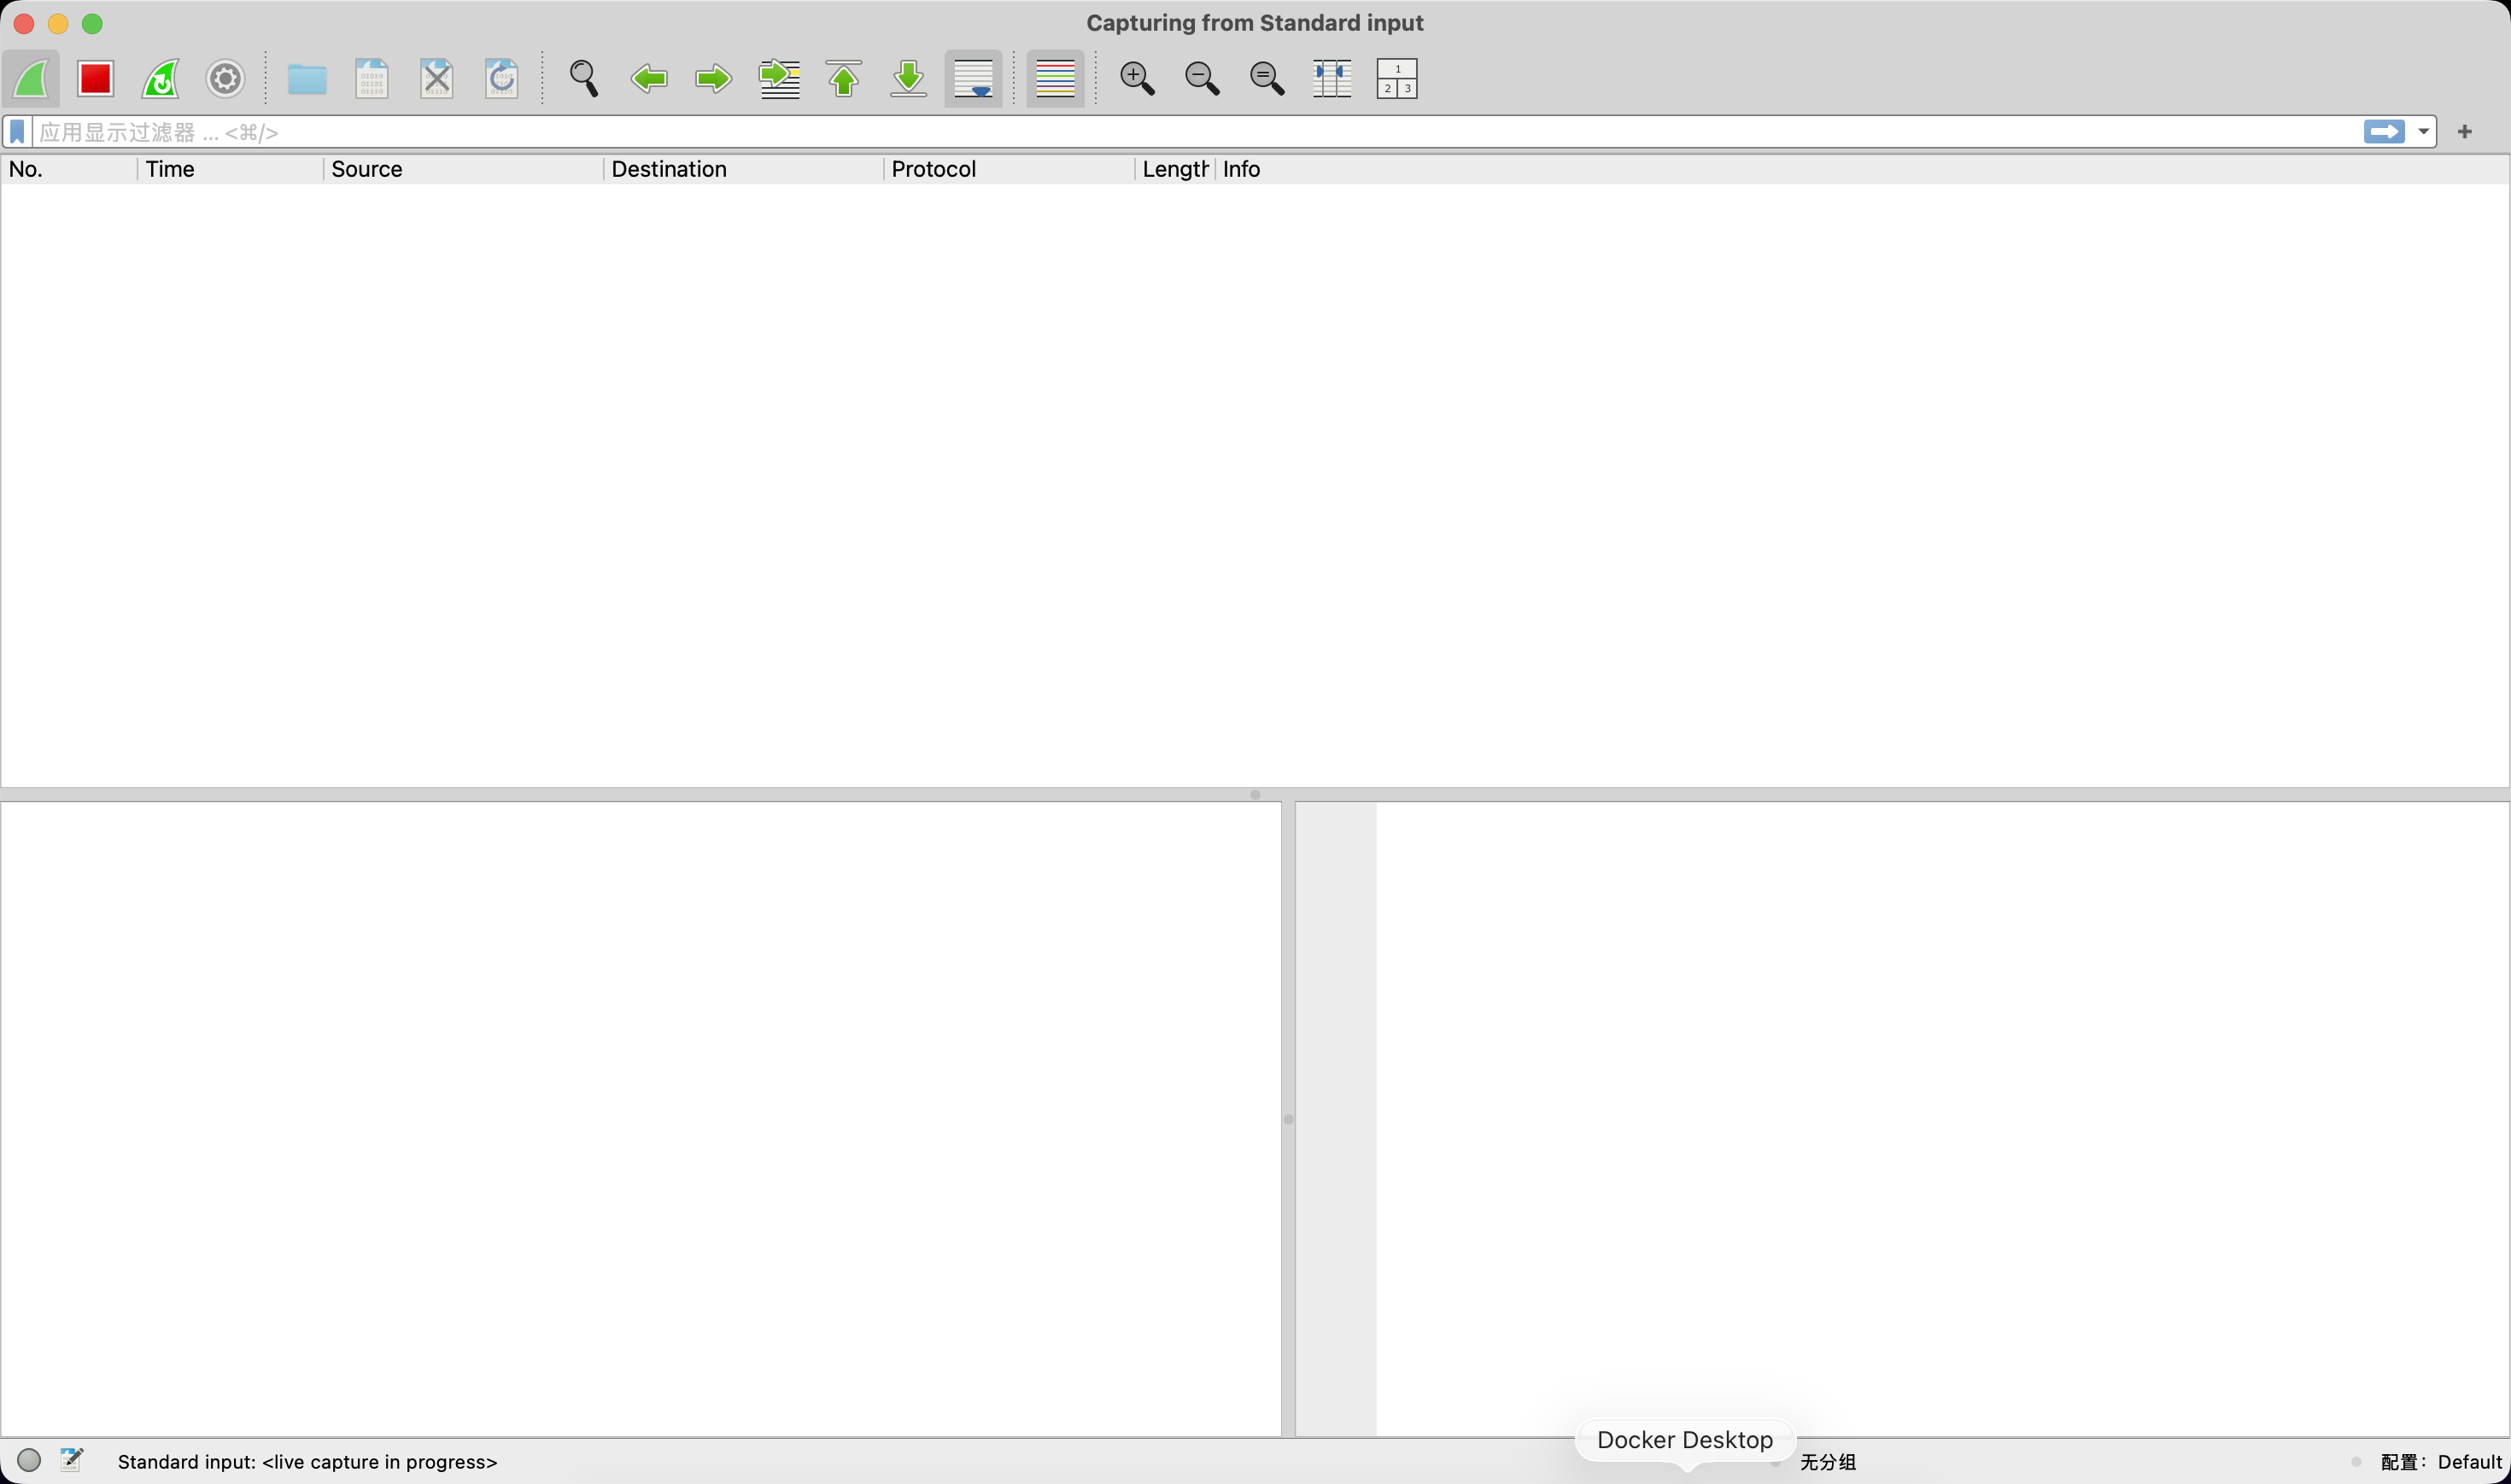Sort by the Protocol column header

933,169
